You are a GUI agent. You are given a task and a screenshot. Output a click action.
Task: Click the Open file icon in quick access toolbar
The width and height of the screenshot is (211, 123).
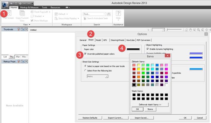11,3
